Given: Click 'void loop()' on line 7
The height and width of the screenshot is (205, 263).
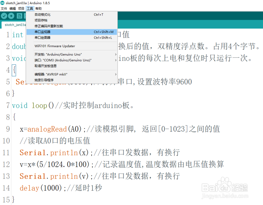Looking at the screenshot, I should (33, 106).
